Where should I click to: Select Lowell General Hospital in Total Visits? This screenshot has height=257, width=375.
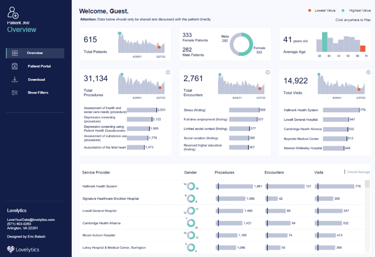335,120
